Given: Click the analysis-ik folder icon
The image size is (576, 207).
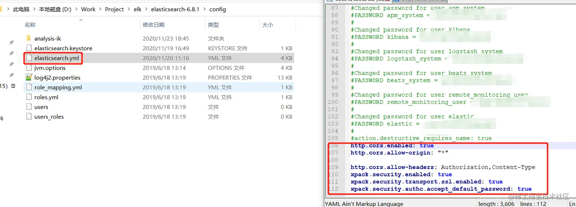Looking at the screenshot, I should tap(29, 38).
